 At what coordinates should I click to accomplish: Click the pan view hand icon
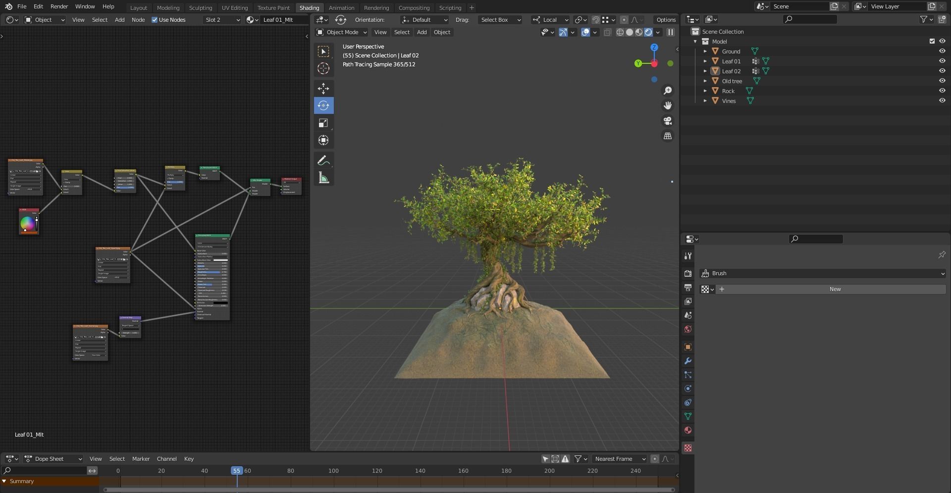(x=668, y=105)
